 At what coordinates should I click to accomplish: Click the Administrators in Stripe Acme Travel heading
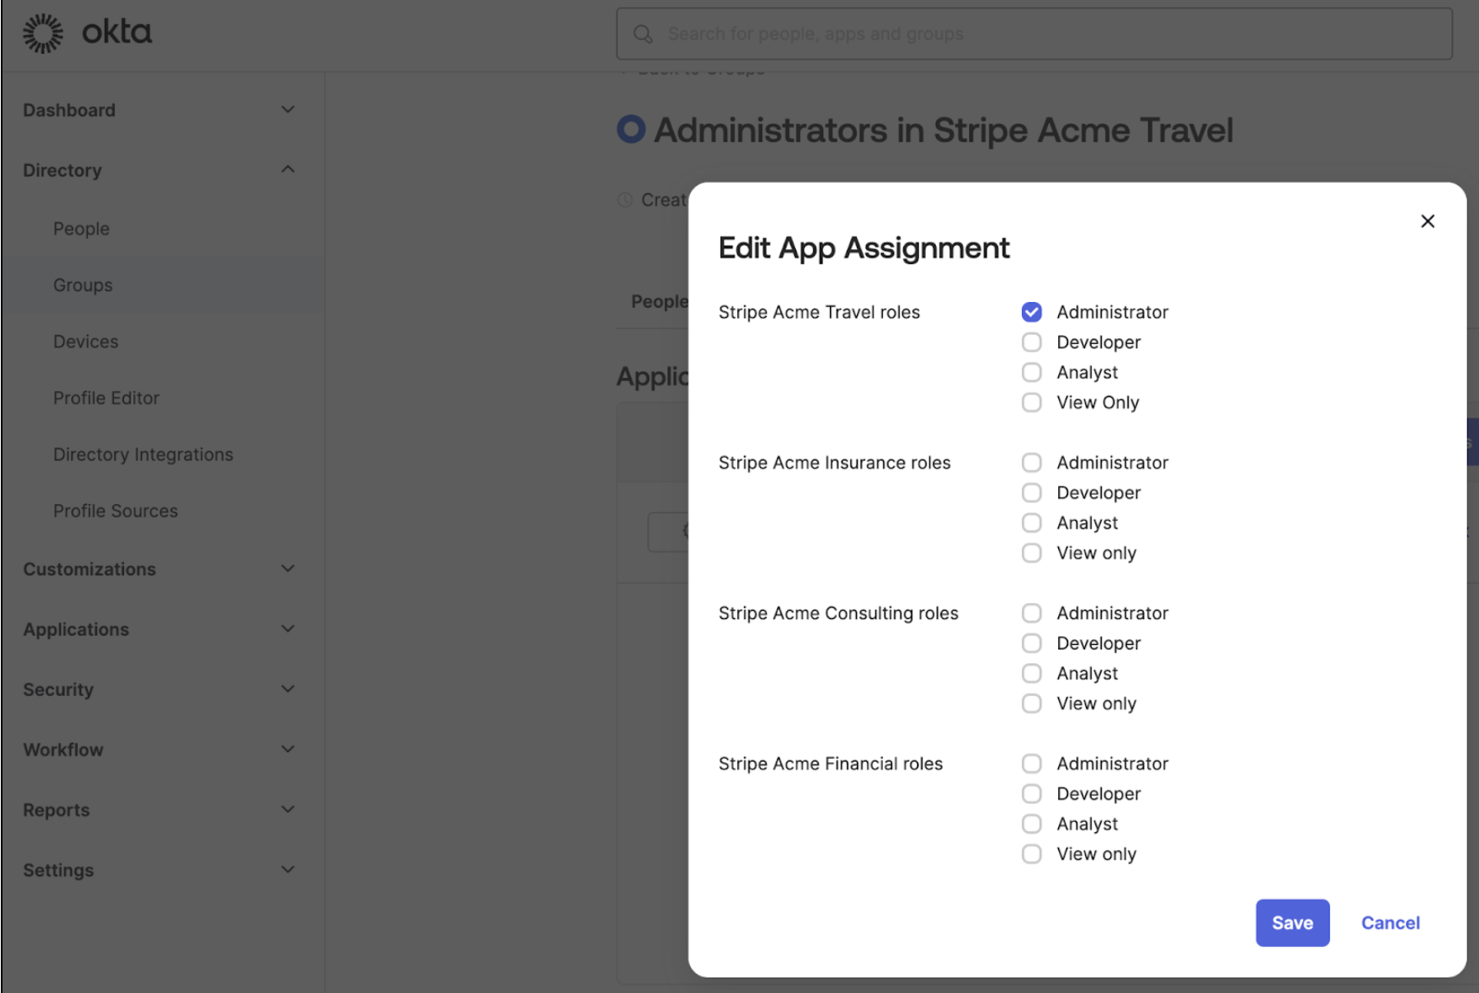tap(943, 130)
